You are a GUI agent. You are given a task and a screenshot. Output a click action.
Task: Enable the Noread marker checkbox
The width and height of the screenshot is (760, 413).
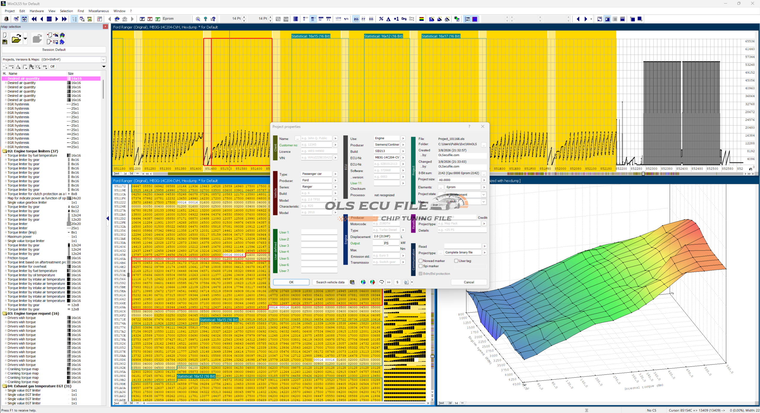[x=421, y=261]
